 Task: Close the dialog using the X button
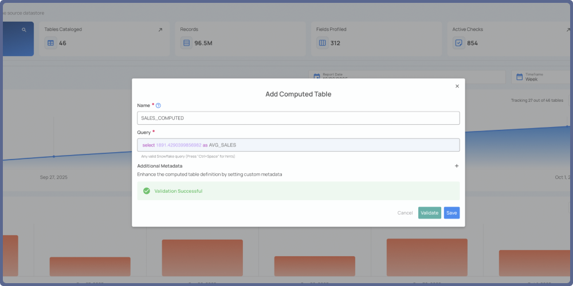[457, 86]
